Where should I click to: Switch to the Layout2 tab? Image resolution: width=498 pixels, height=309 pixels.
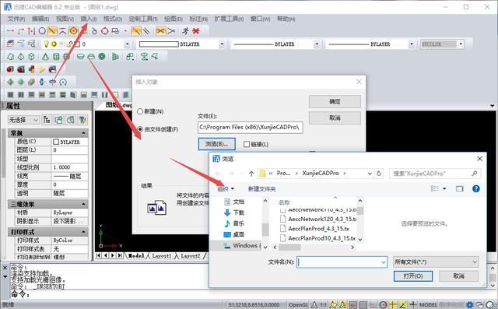pos(190,255)
